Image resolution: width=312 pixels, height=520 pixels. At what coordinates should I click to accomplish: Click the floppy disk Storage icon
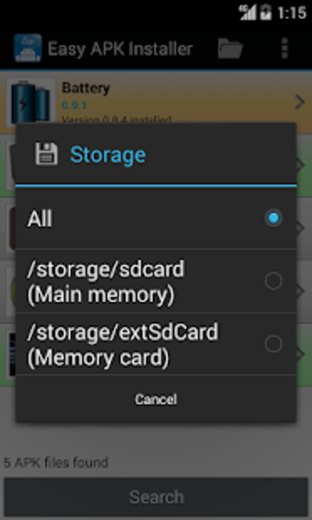click(46, 154)
